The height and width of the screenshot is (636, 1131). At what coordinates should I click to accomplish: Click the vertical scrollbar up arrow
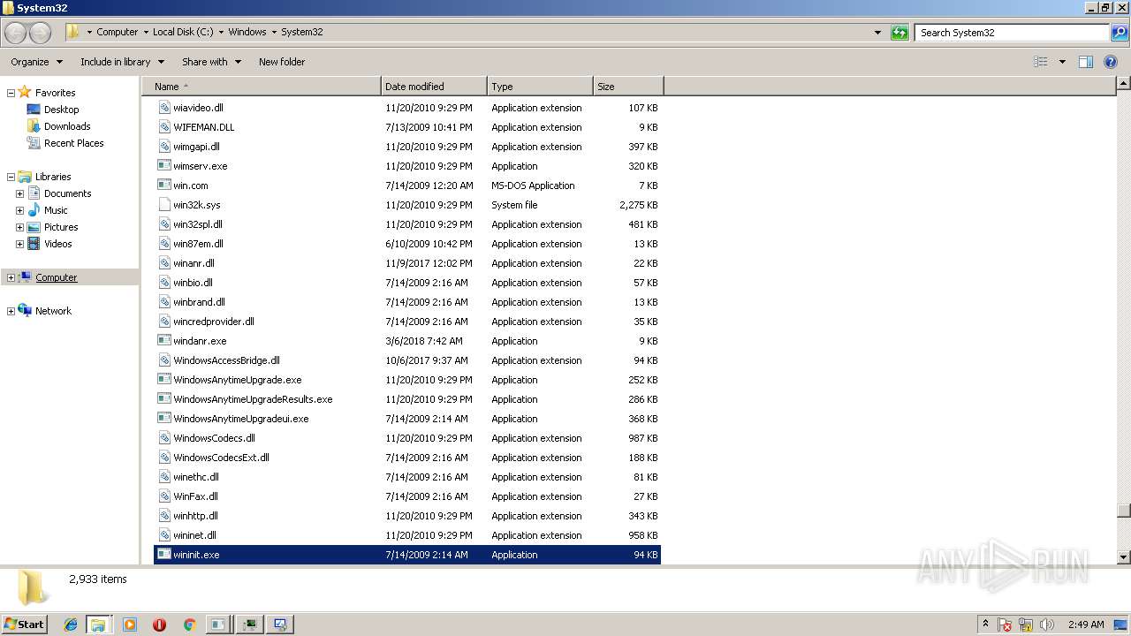1123,84
